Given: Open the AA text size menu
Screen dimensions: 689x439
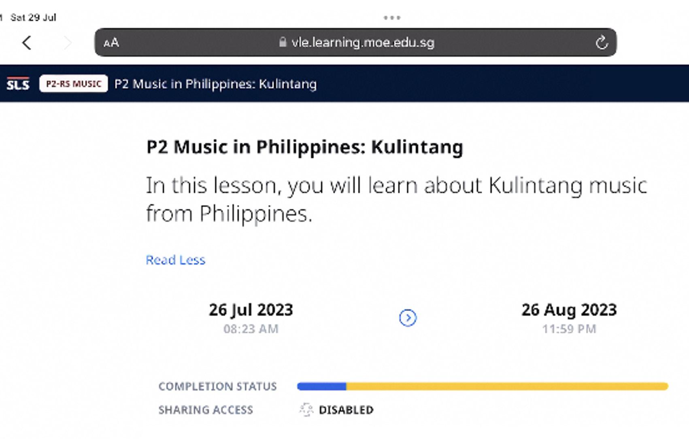Looking at the screenshot, I should pos(111,42).
